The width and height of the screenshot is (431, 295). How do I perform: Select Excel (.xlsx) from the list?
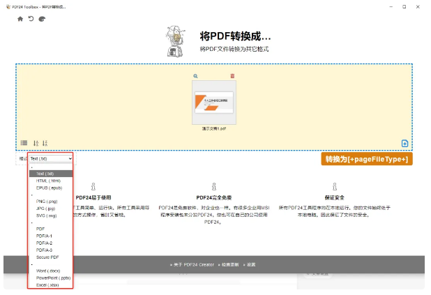48,284
